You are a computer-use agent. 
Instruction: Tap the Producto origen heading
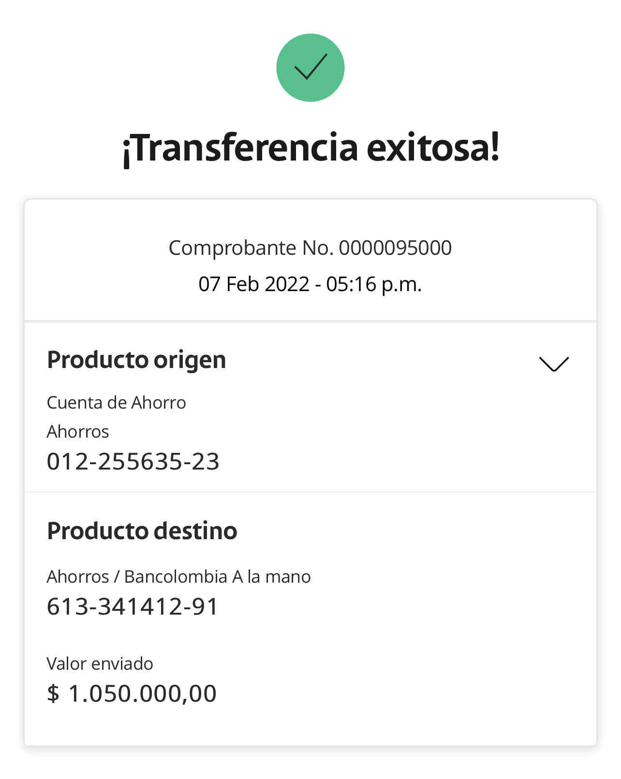[136, 360]
